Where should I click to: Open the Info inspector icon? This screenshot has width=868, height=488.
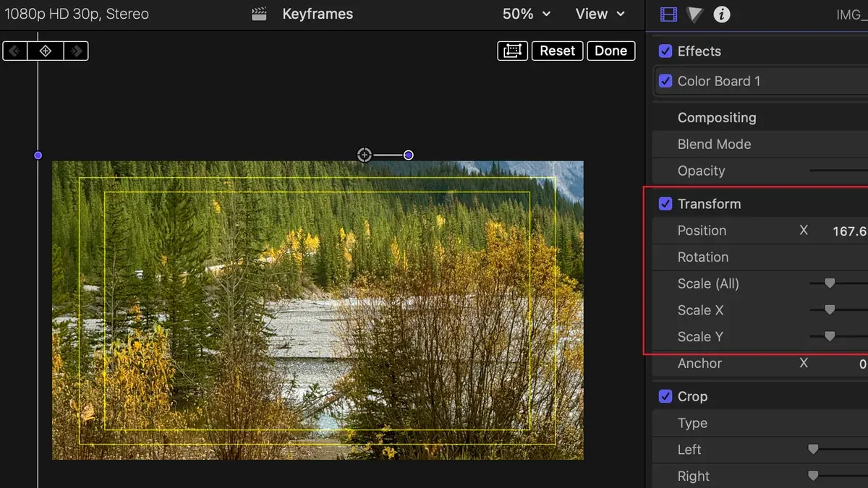(721, 14)
